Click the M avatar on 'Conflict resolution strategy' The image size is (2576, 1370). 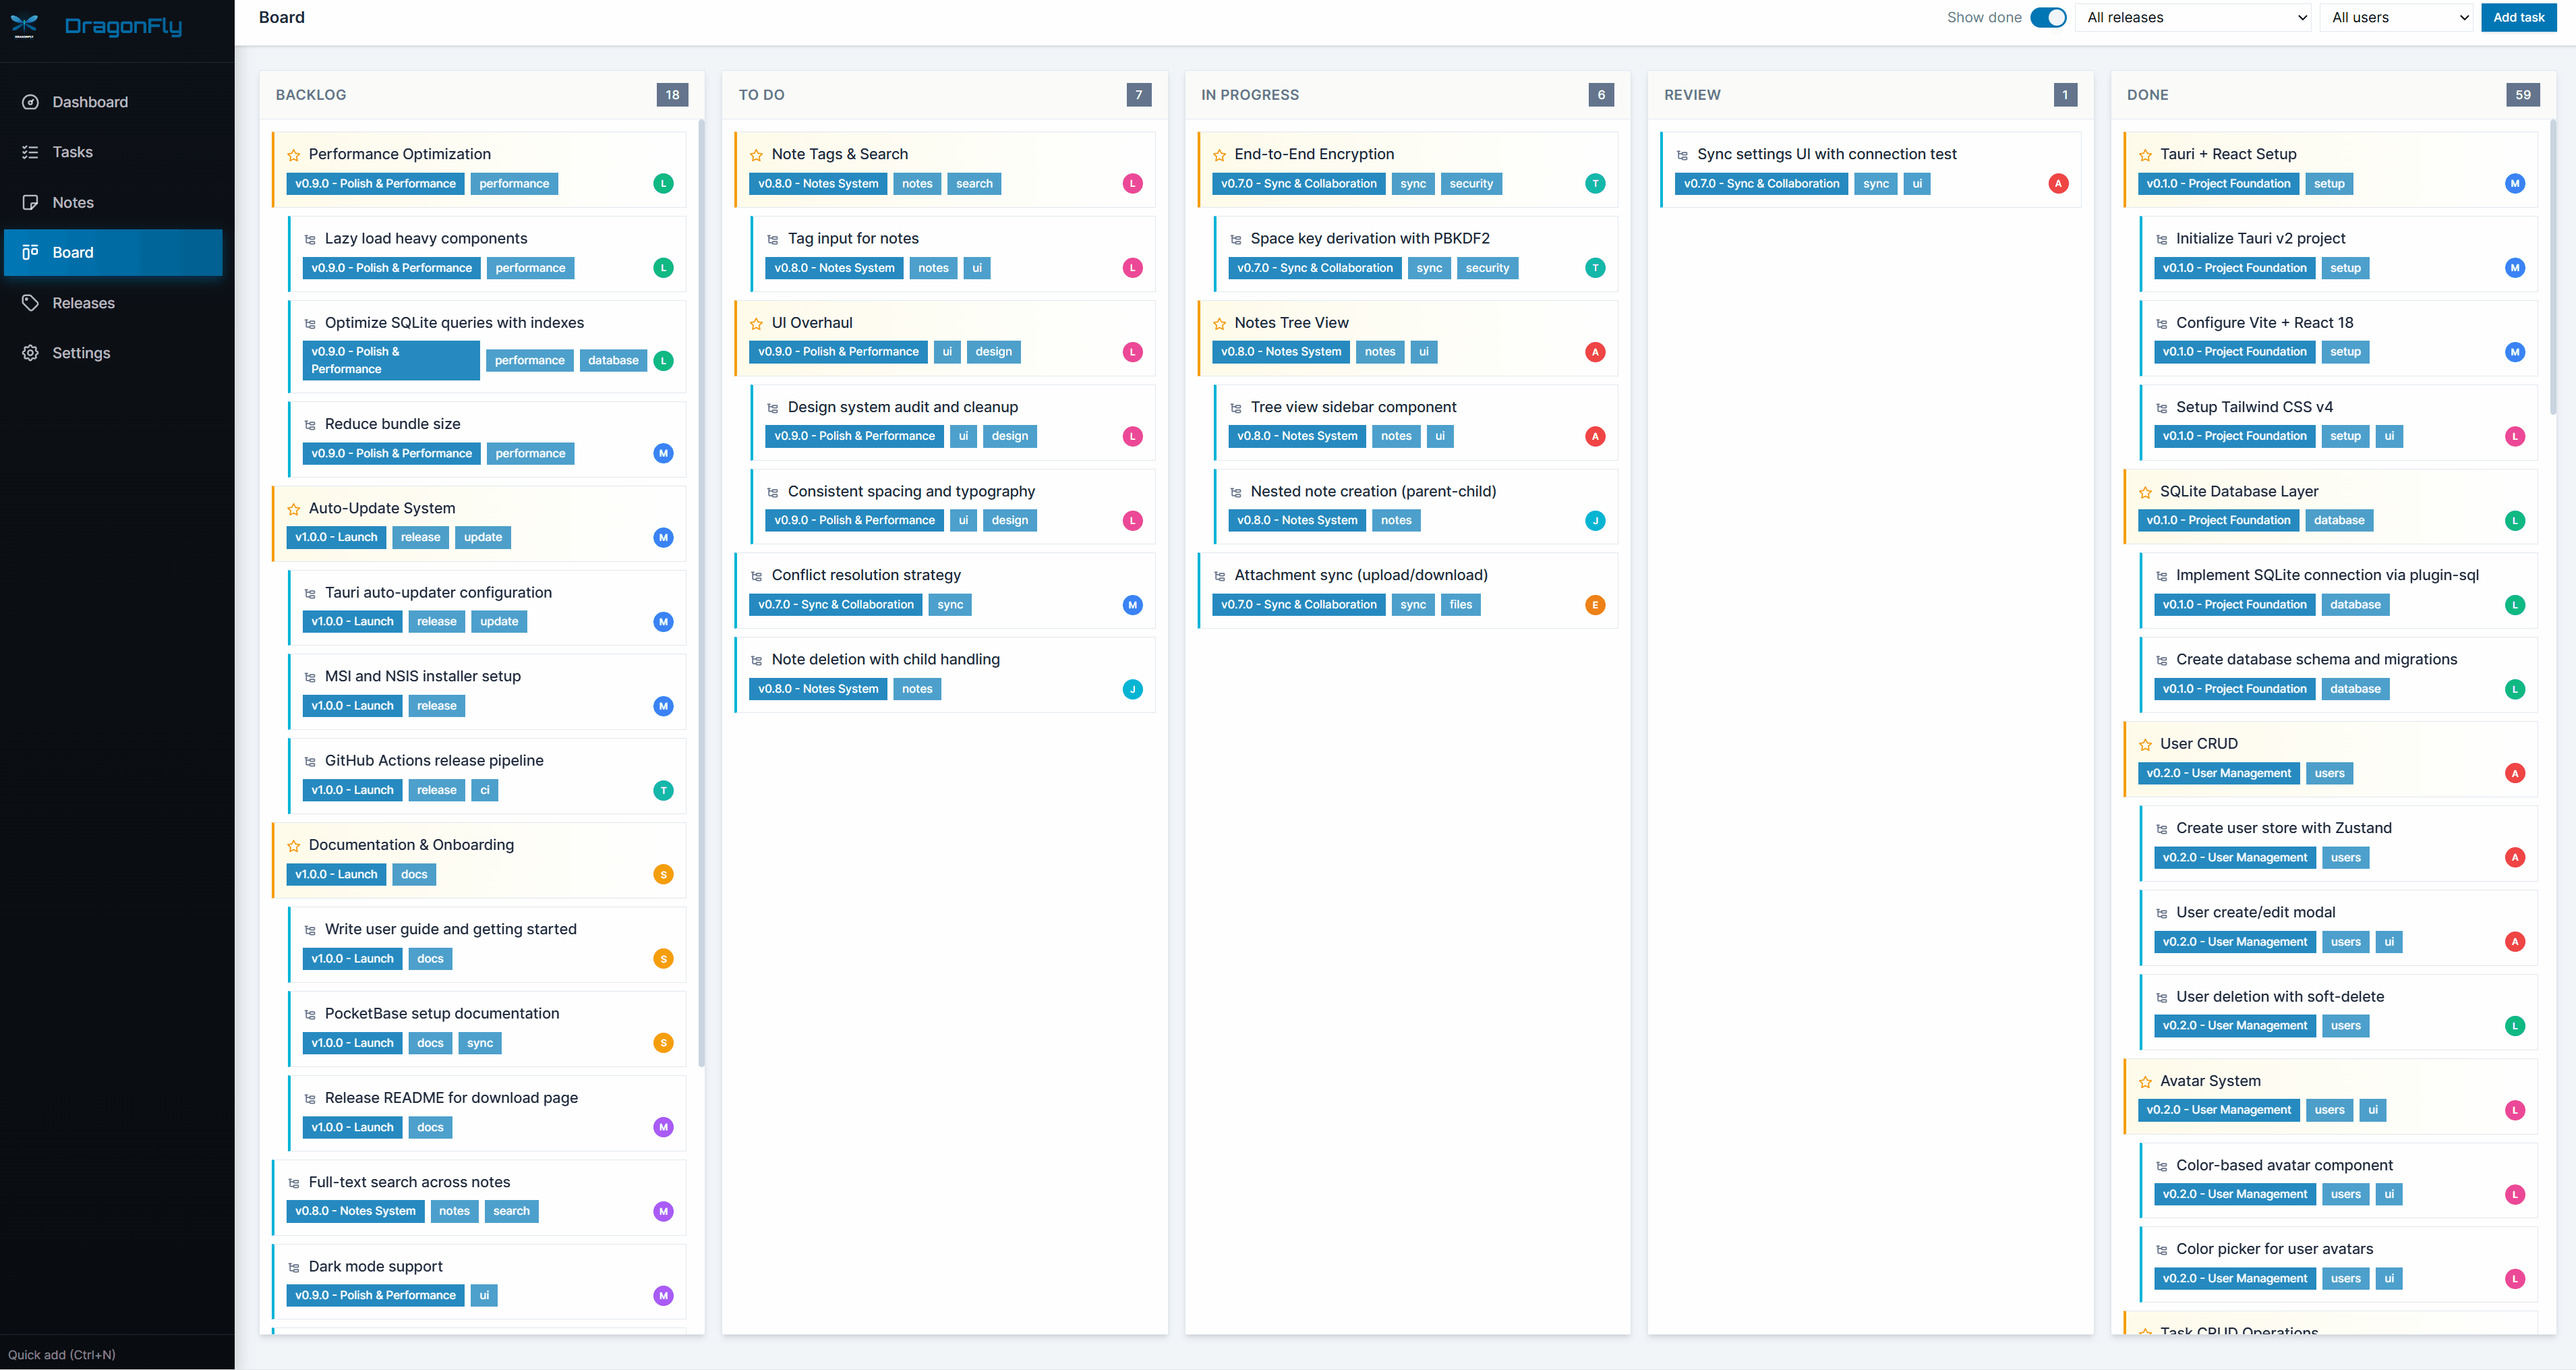coord(1132,604)
